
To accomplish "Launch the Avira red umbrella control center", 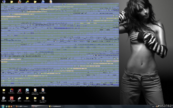I will 12,100.
